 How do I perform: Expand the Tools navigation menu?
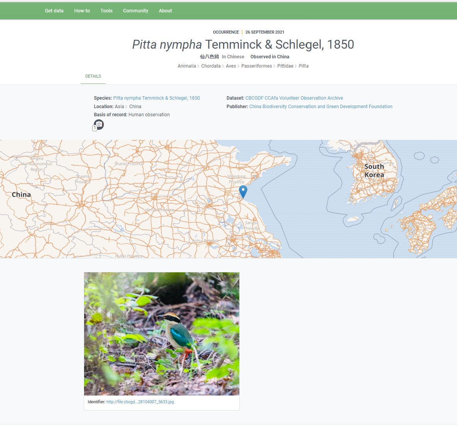tap(107, 11)
